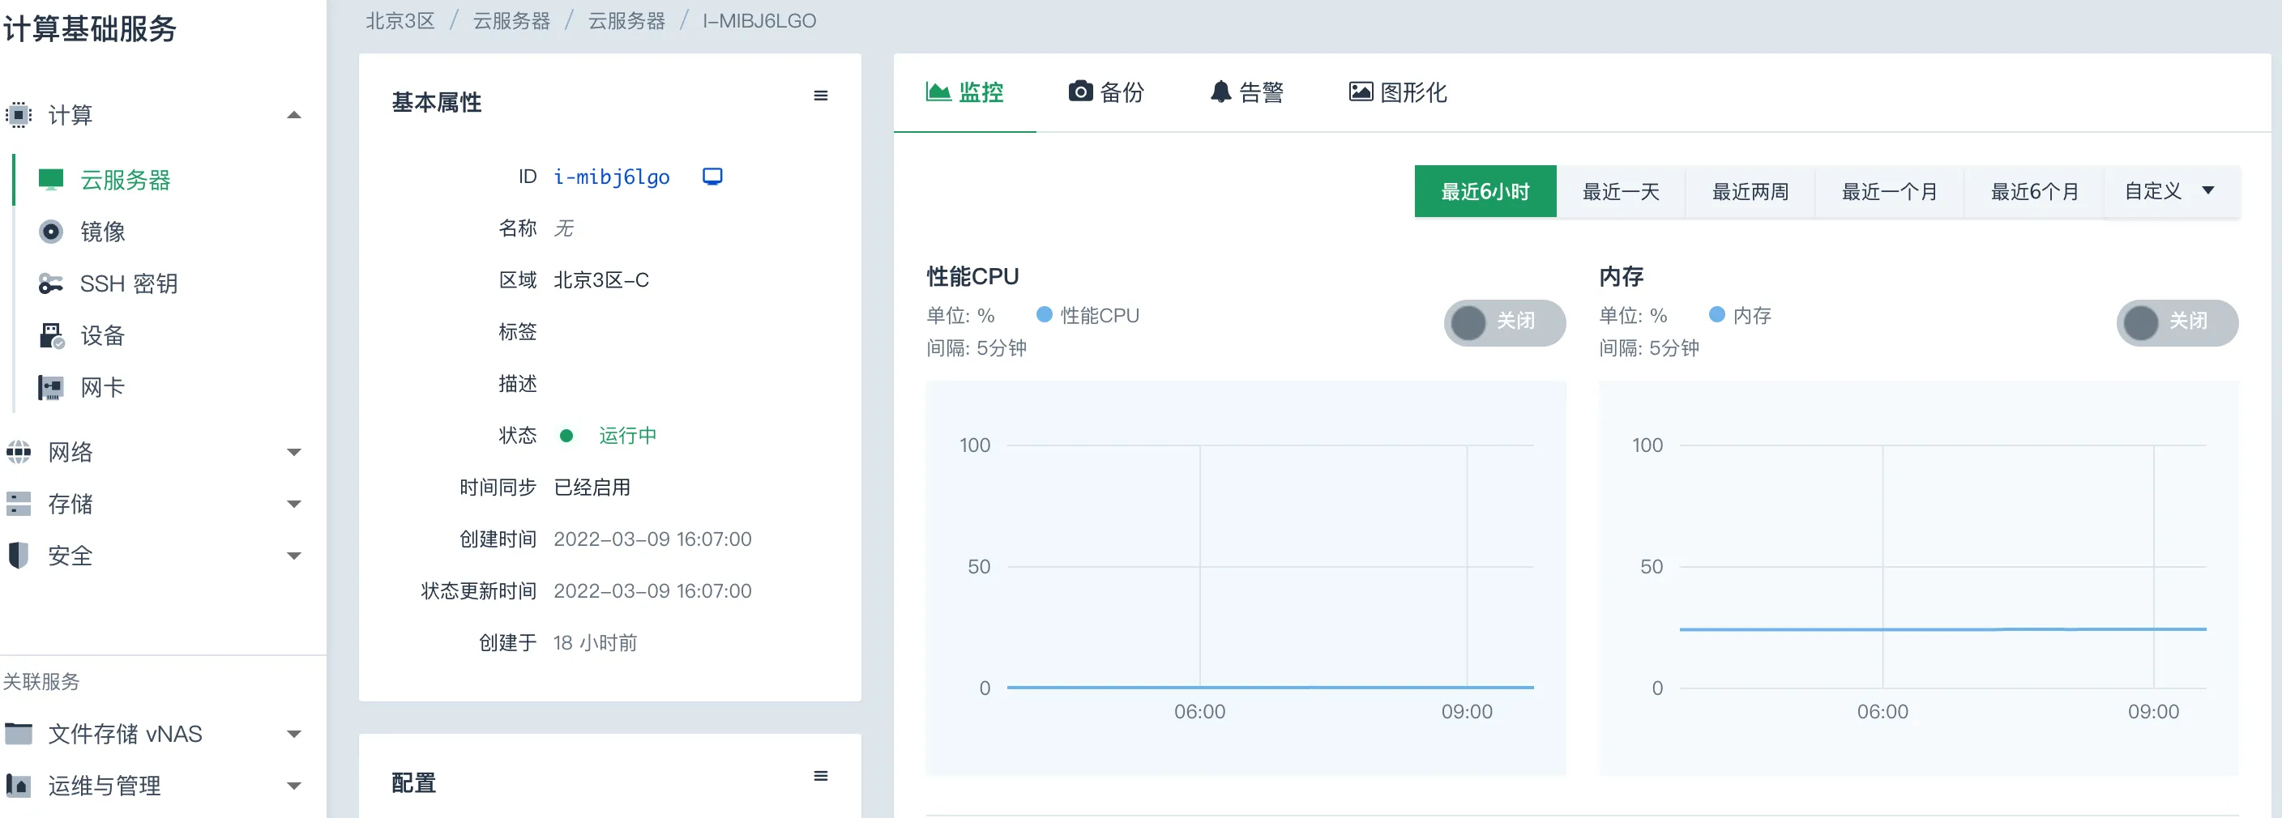
Task: Expand the 网络 sidebar section
Action: click(294, 453)
